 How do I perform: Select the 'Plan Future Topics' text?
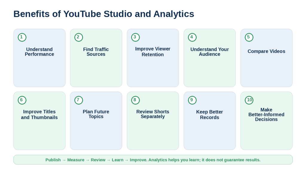(x=96, y=114)
